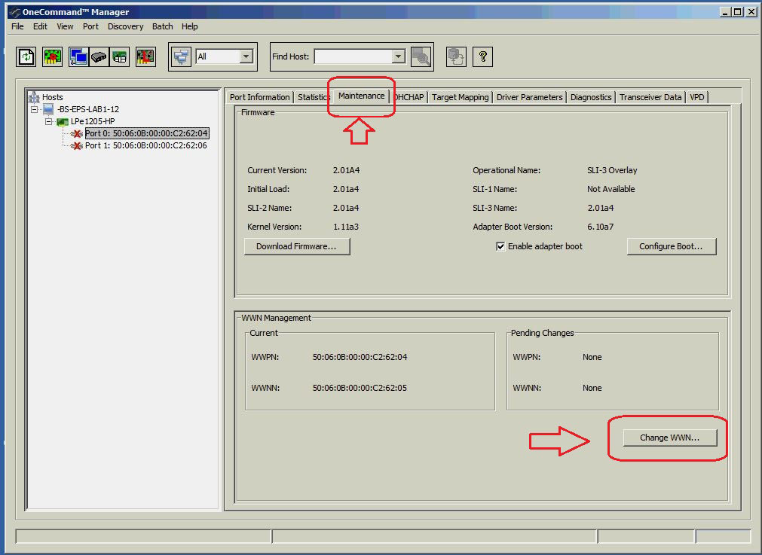Viewport: 762px width, 555px height.
Task: Click Kernel Version value 1.11a3
Action: click(x=345, y=227)
